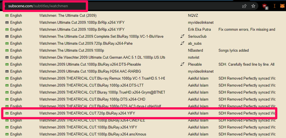Click green rating icon on anoXmous row
The width and height of the screenshot is (286, 138).
pyautogui.click(x=7, y=134)
